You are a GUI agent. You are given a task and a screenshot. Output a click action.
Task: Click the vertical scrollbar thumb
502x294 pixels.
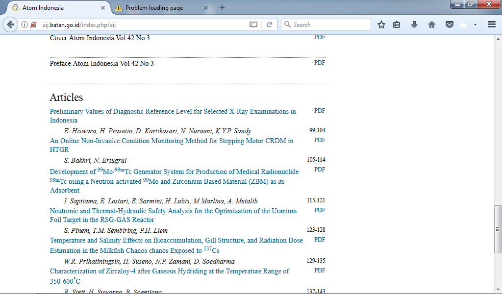point(498,229)
